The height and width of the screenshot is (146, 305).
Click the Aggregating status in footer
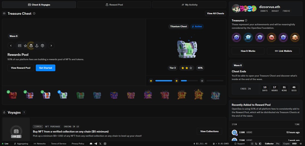tap(21, 144)
